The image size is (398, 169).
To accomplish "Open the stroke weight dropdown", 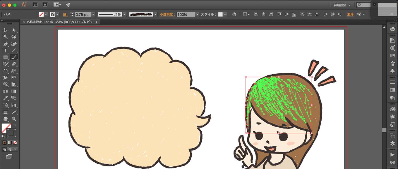I will click(x=93, y=14).
